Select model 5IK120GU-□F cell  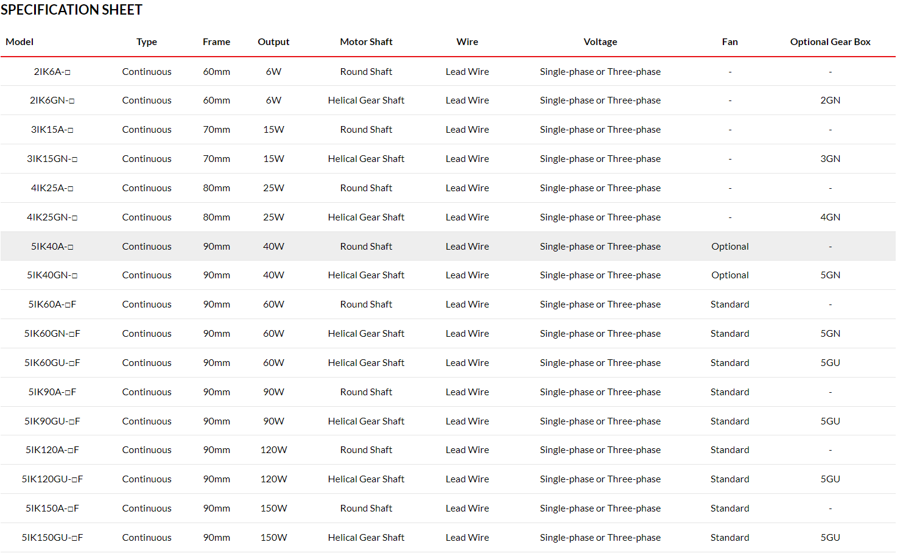tap(52, 479)
